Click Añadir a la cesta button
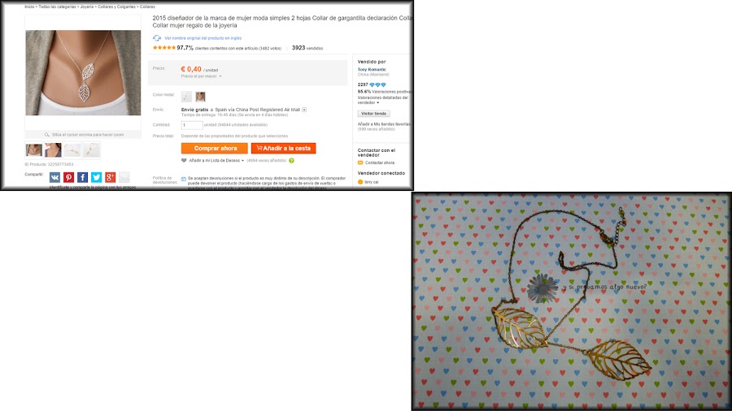 [x=283, y=148]
